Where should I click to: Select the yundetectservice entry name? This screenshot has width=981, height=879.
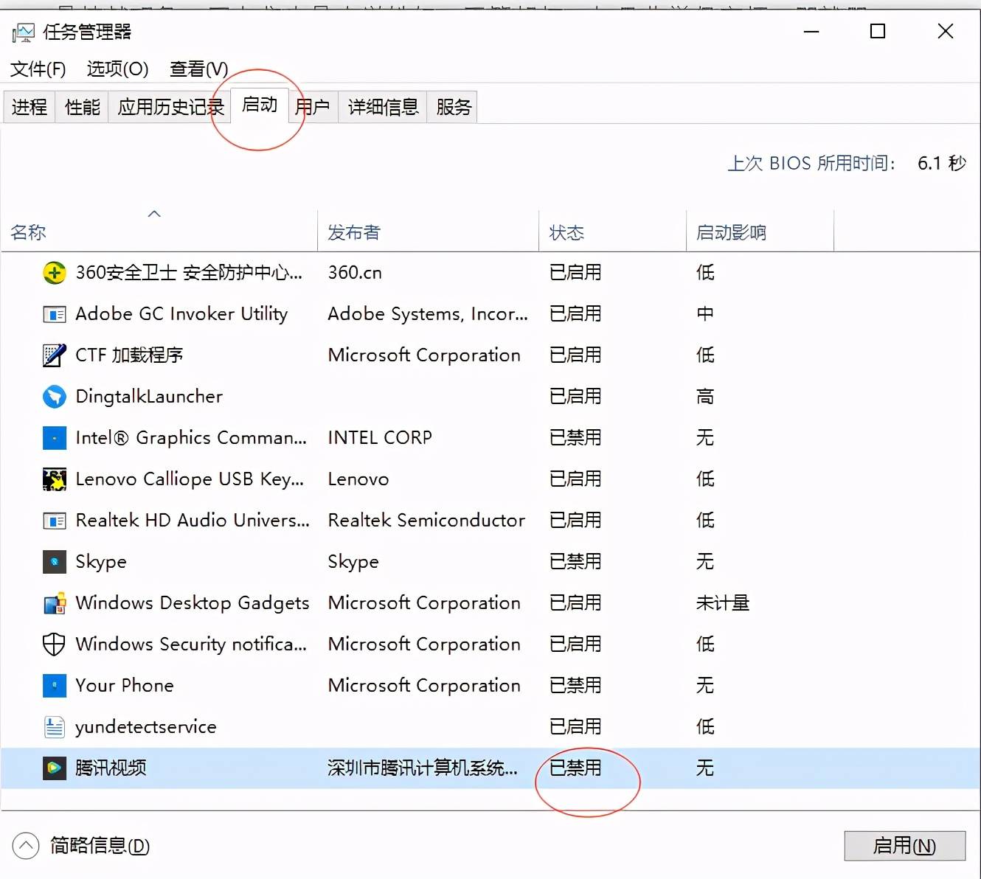[146, 727]
